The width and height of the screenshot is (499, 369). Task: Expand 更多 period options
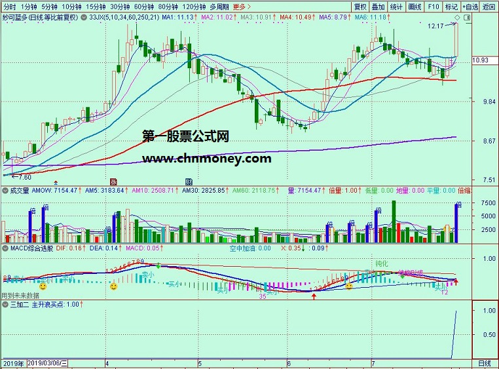(x=242, y=7)
